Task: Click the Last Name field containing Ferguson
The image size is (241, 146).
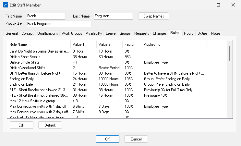Action: (113, 16)
